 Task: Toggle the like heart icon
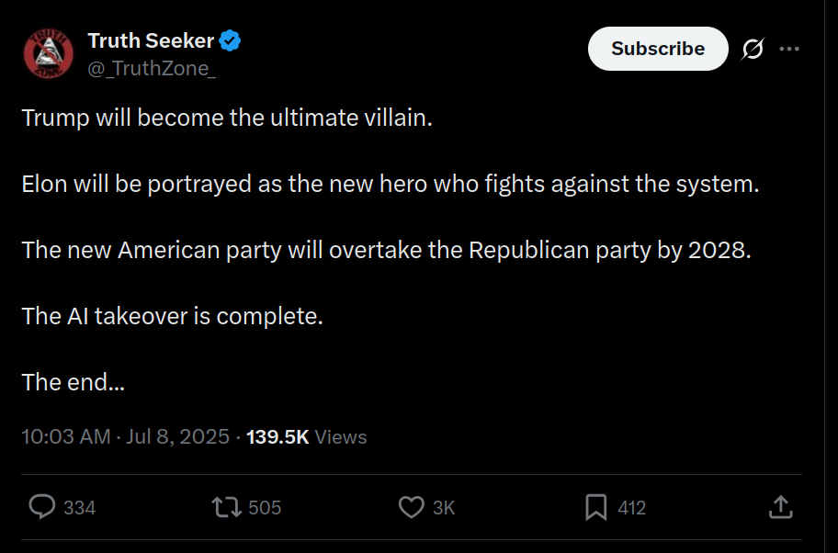pyautogui.click(x=411, y=507)
